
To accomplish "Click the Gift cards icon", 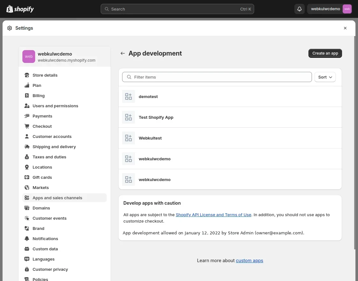I will [27, 177].
